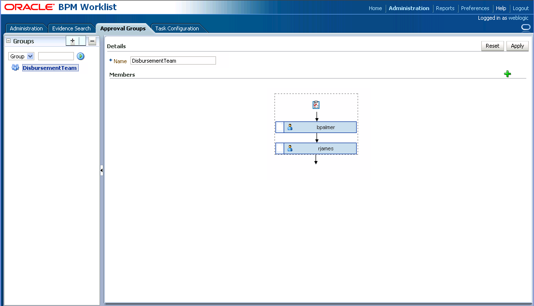
Task: Open the Evidence Search tab
Action: pyautogui.click(x=71, y=28)
